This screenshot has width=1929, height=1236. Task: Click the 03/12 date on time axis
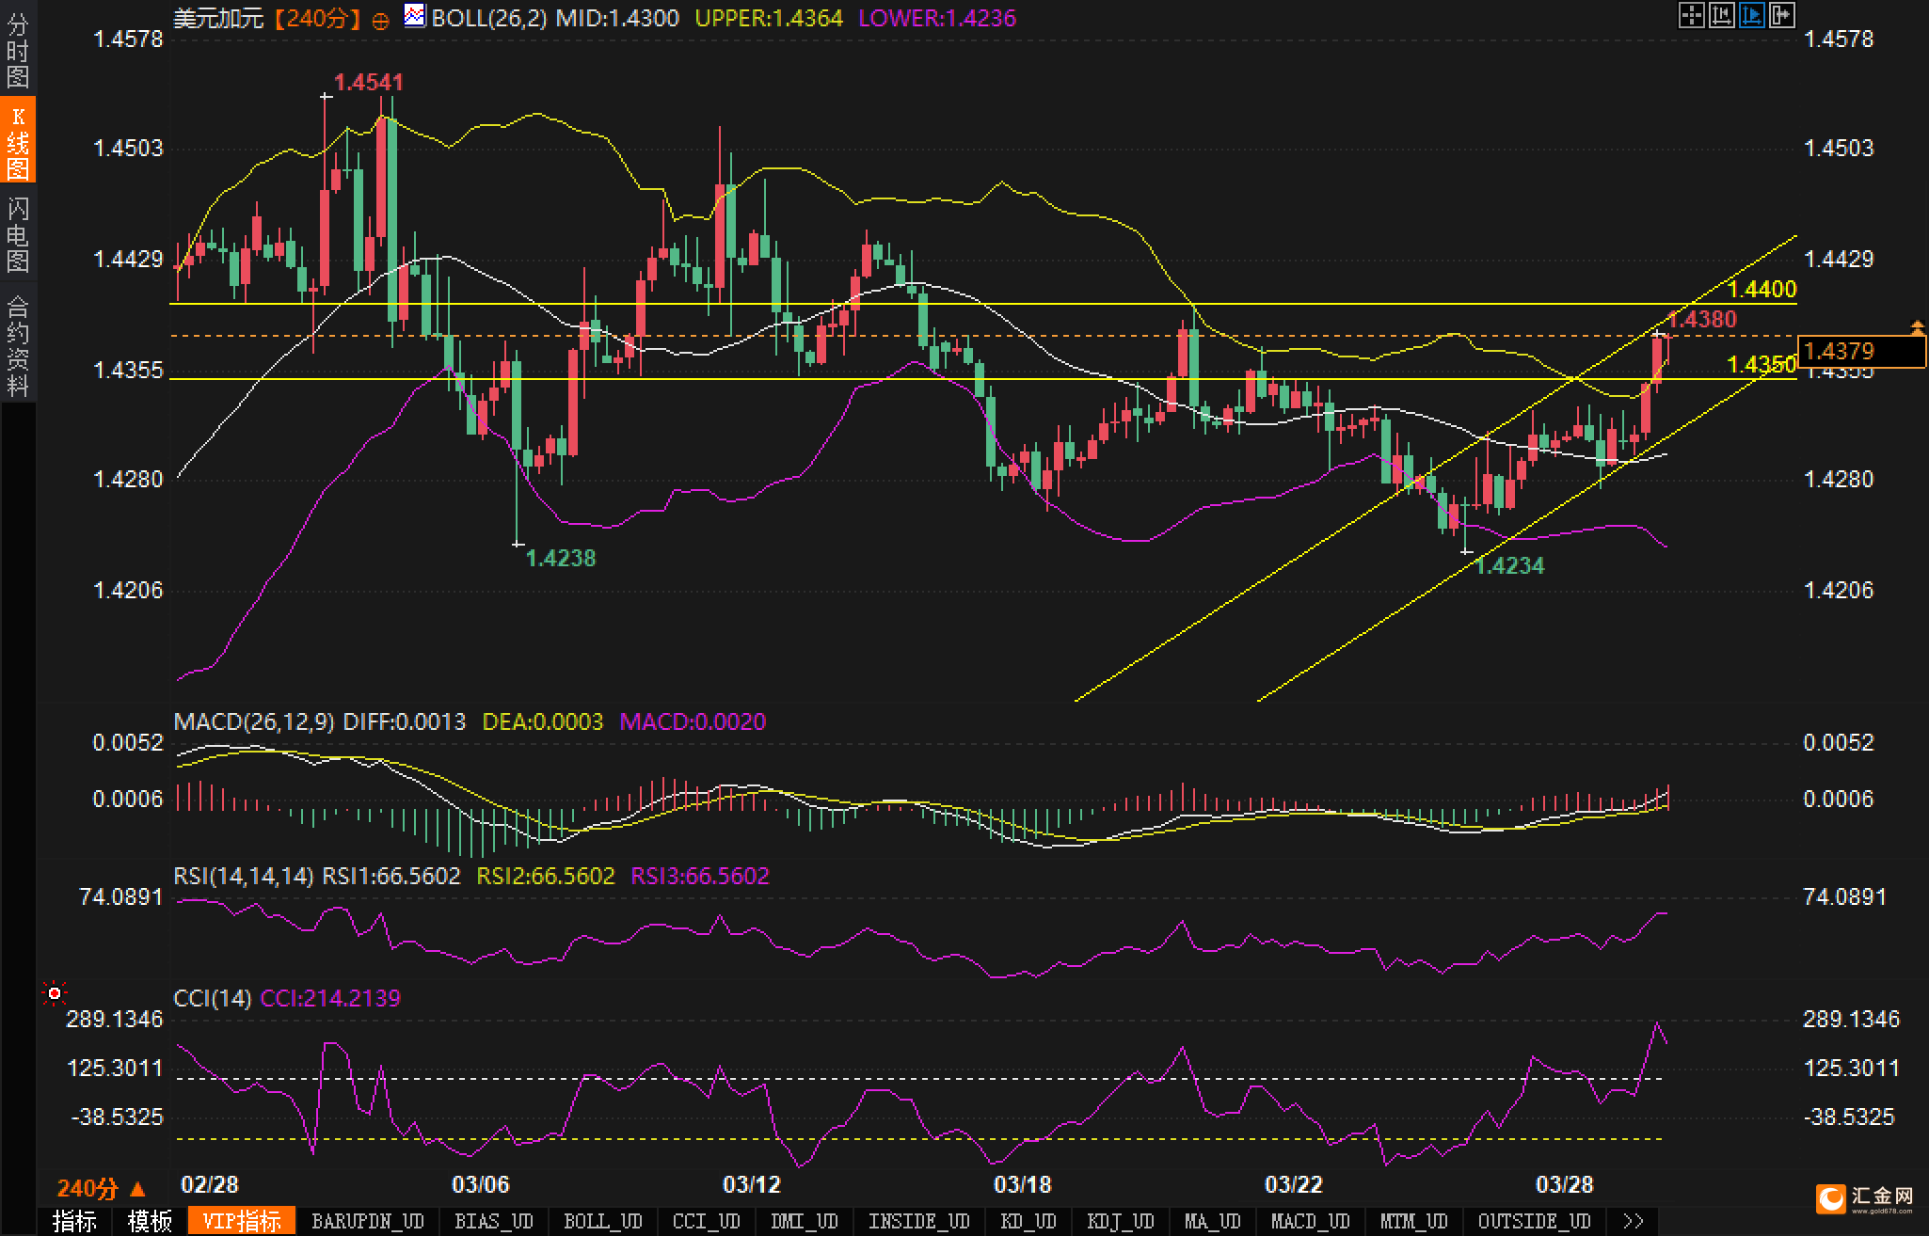coord(751,1184)
